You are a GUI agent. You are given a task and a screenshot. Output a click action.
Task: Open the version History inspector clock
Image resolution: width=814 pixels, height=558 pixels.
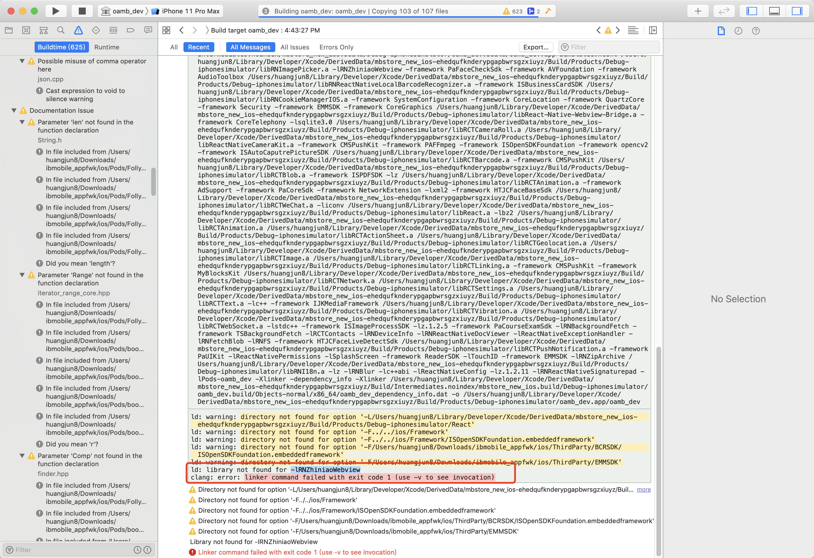coord(738,31)
